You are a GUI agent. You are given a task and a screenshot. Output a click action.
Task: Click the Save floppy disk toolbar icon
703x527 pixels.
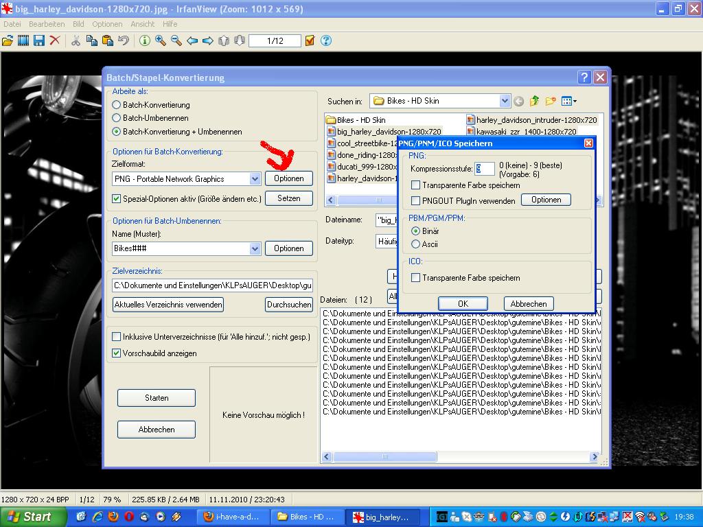click(39, 40)
